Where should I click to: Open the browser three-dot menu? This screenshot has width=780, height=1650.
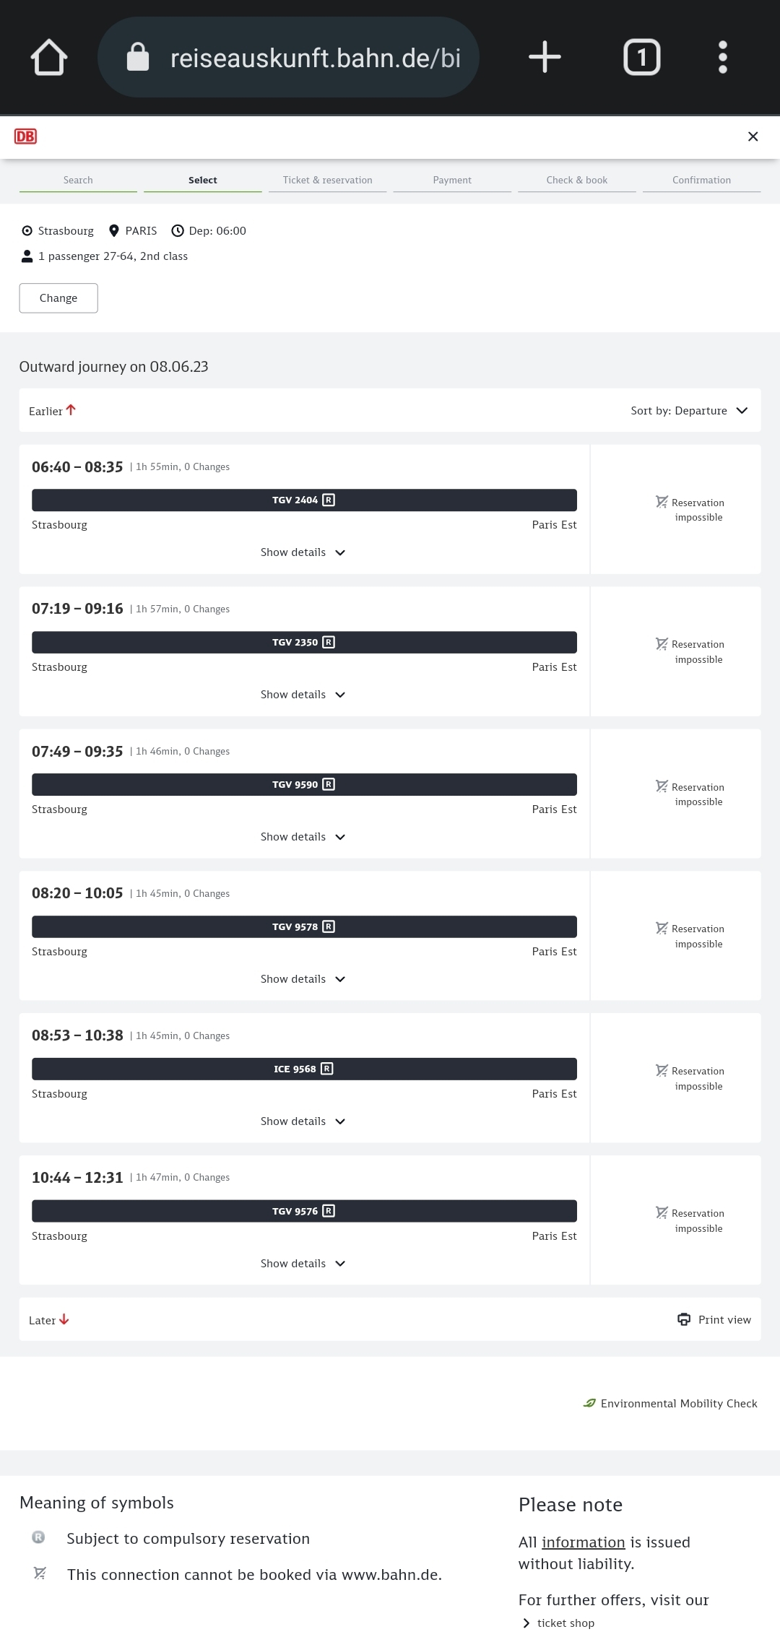click(x=722, y=57)
